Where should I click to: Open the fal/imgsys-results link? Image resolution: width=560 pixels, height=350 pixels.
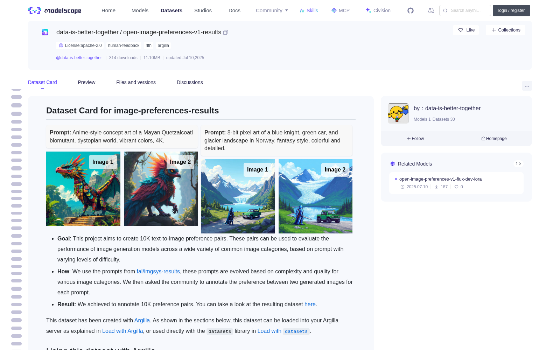[158, 272]
